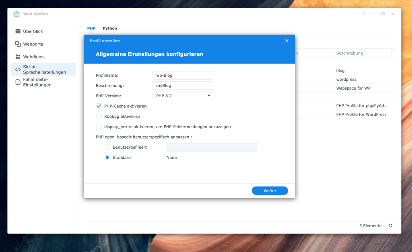This screenshot has height=252, width=412.
Task: Select the Standard radio button
Action: [x=107, y=158]
